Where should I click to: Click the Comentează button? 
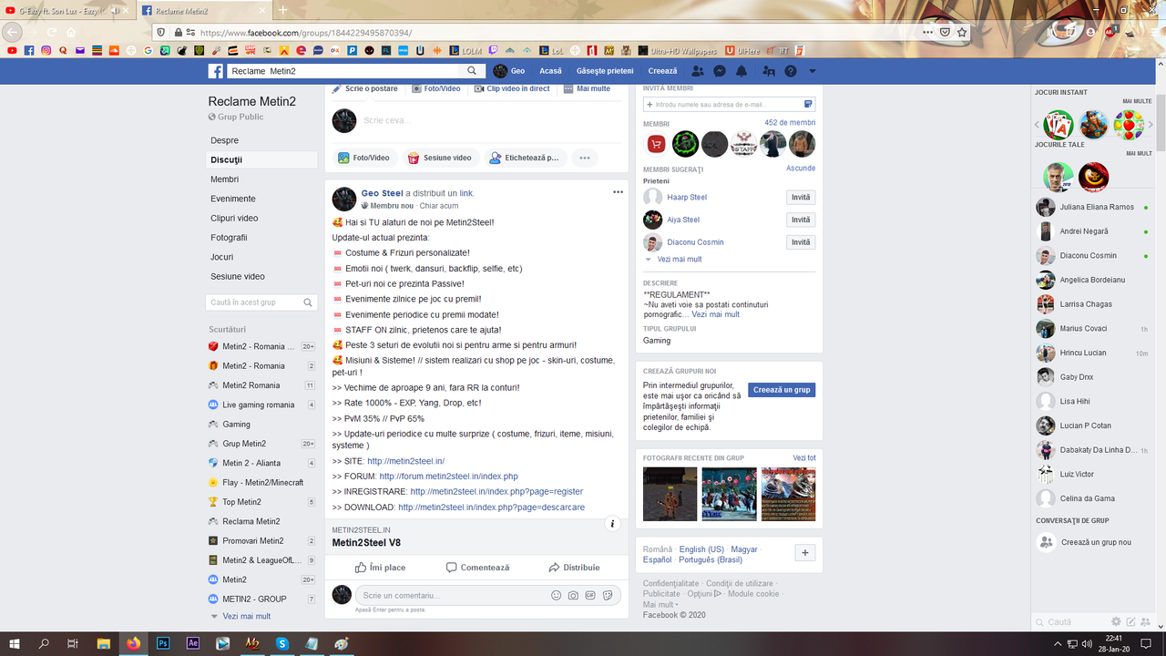coord(477,568)
